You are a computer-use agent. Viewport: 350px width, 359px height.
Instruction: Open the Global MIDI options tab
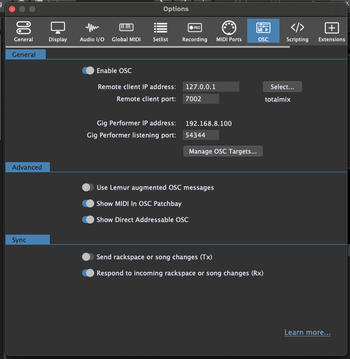point(126,31)
